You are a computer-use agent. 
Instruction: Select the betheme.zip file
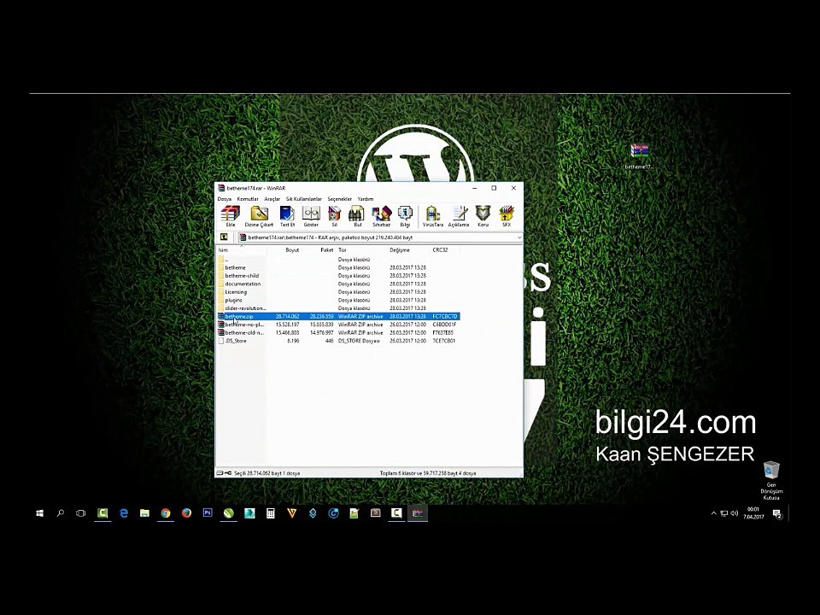pos(338,316)
